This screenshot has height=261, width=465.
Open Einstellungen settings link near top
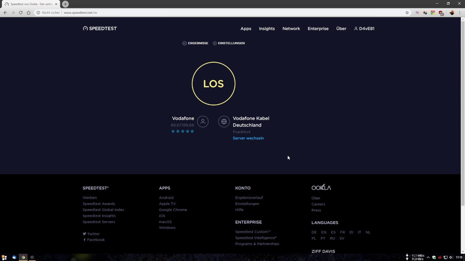(229, 43)
